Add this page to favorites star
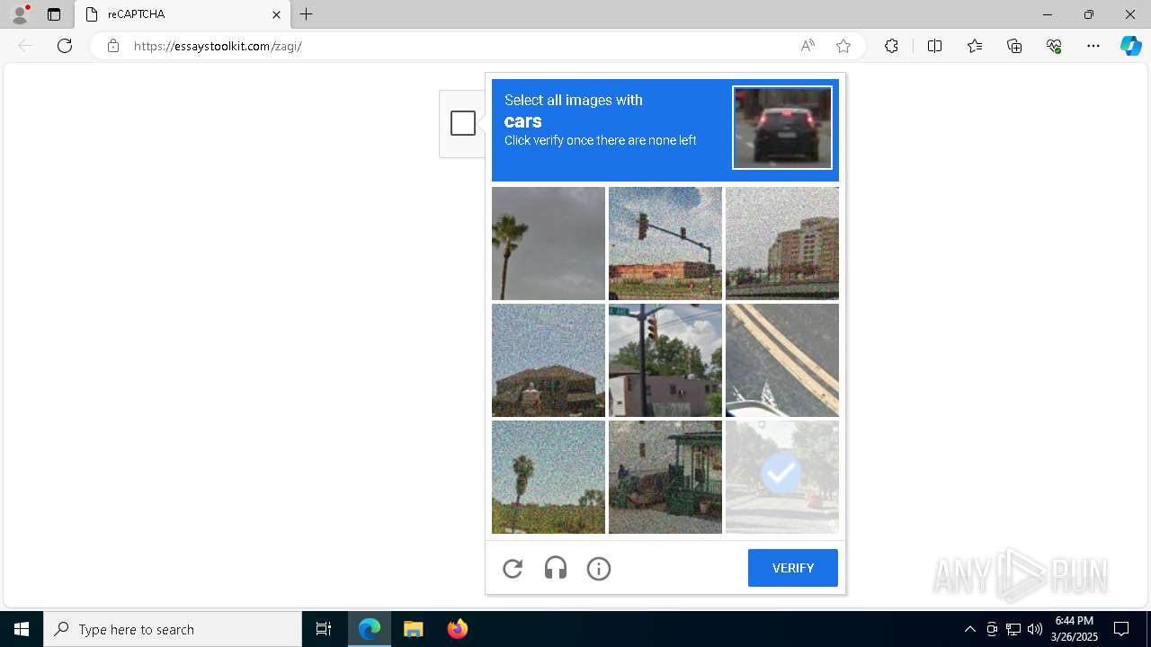 843,46
